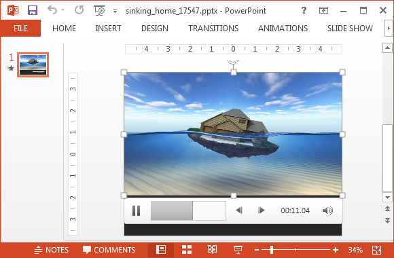The image size is (394, 258).
Task: Open zoom dialog via 34% label
Action: [x=355, y=250]
